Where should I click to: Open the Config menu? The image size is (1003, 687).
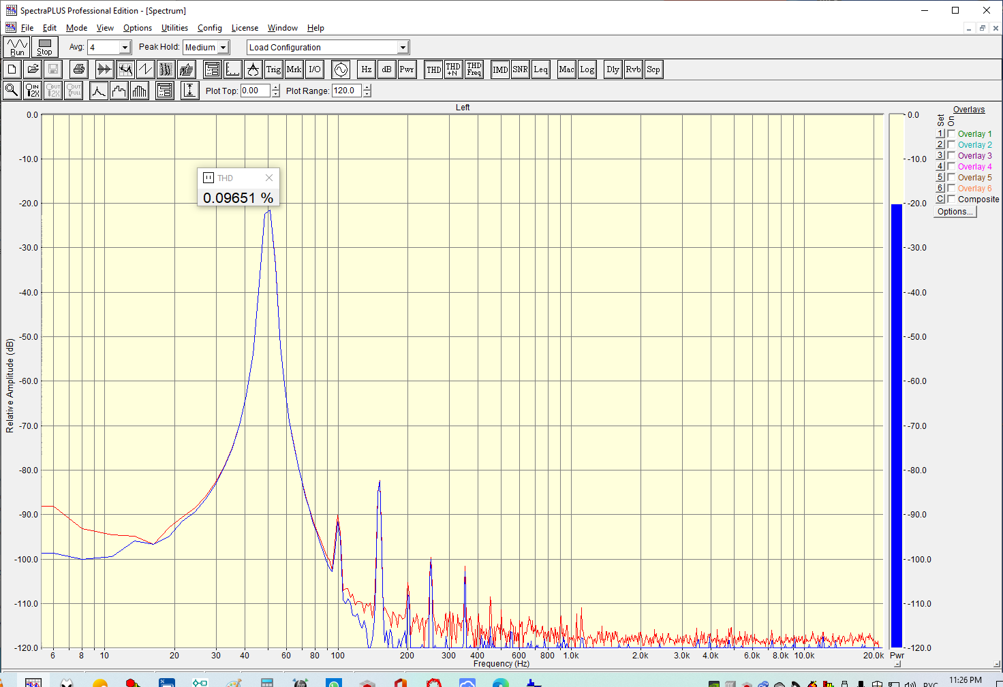click(x=210, y=28)
